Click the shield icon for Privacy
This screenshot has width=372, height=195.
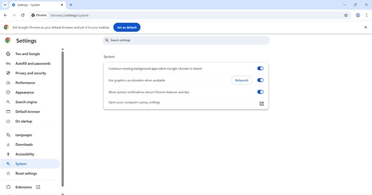click(x=8, y=73)
